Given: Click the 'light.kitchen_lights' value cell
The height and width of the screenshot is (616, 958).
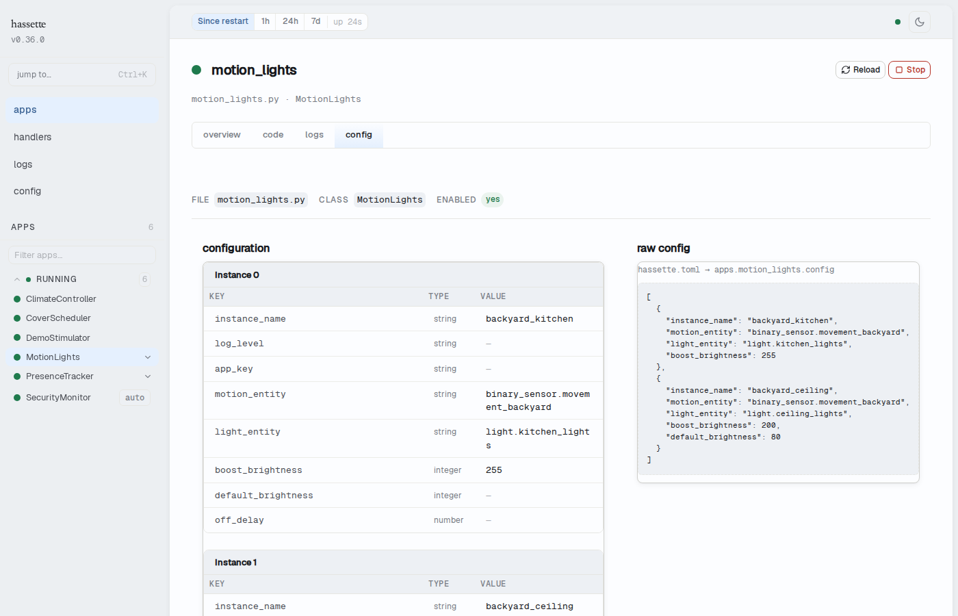Looking at the screenshot, I should point(538,439).
